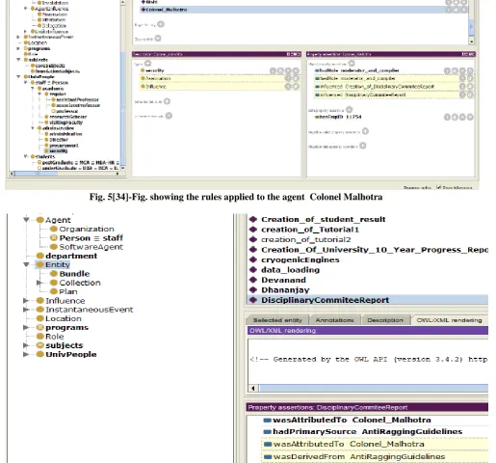Toggle the Show Inferences checkbox
This screenshot has width=496, height=463.
[438, 187]
